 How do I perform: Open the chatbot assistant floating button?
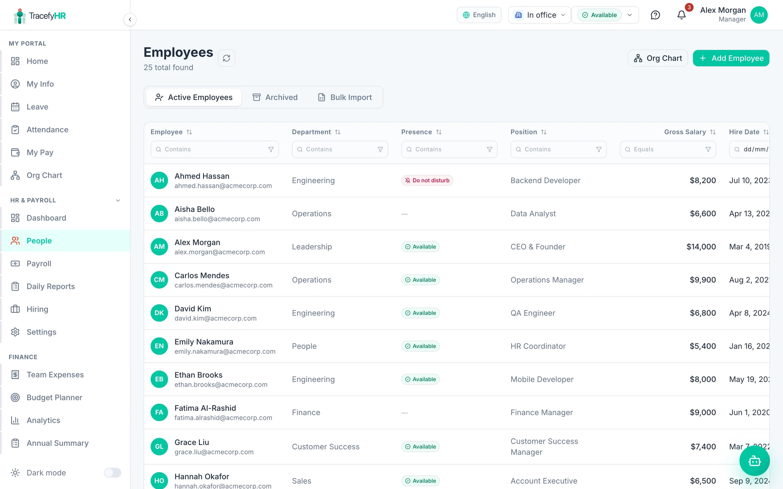coord(754,460)
